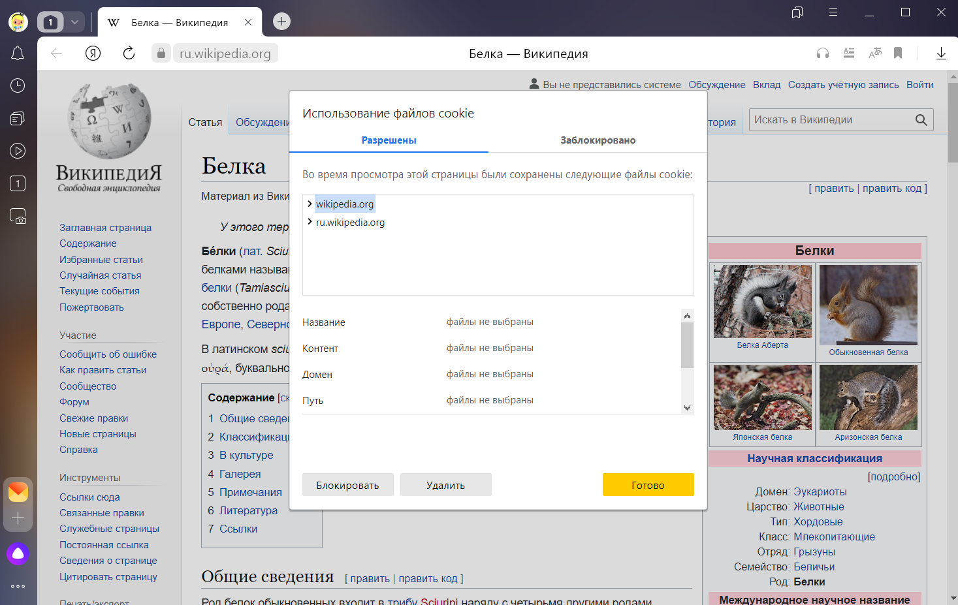
Task: Click the cookie details scrollbar thumb
Action: tap(687, 345)
